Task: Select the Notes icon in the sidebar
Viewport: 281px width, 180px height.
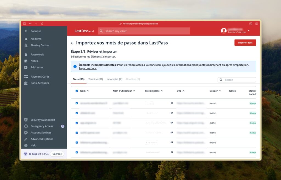Action: [x=26, y=61]
